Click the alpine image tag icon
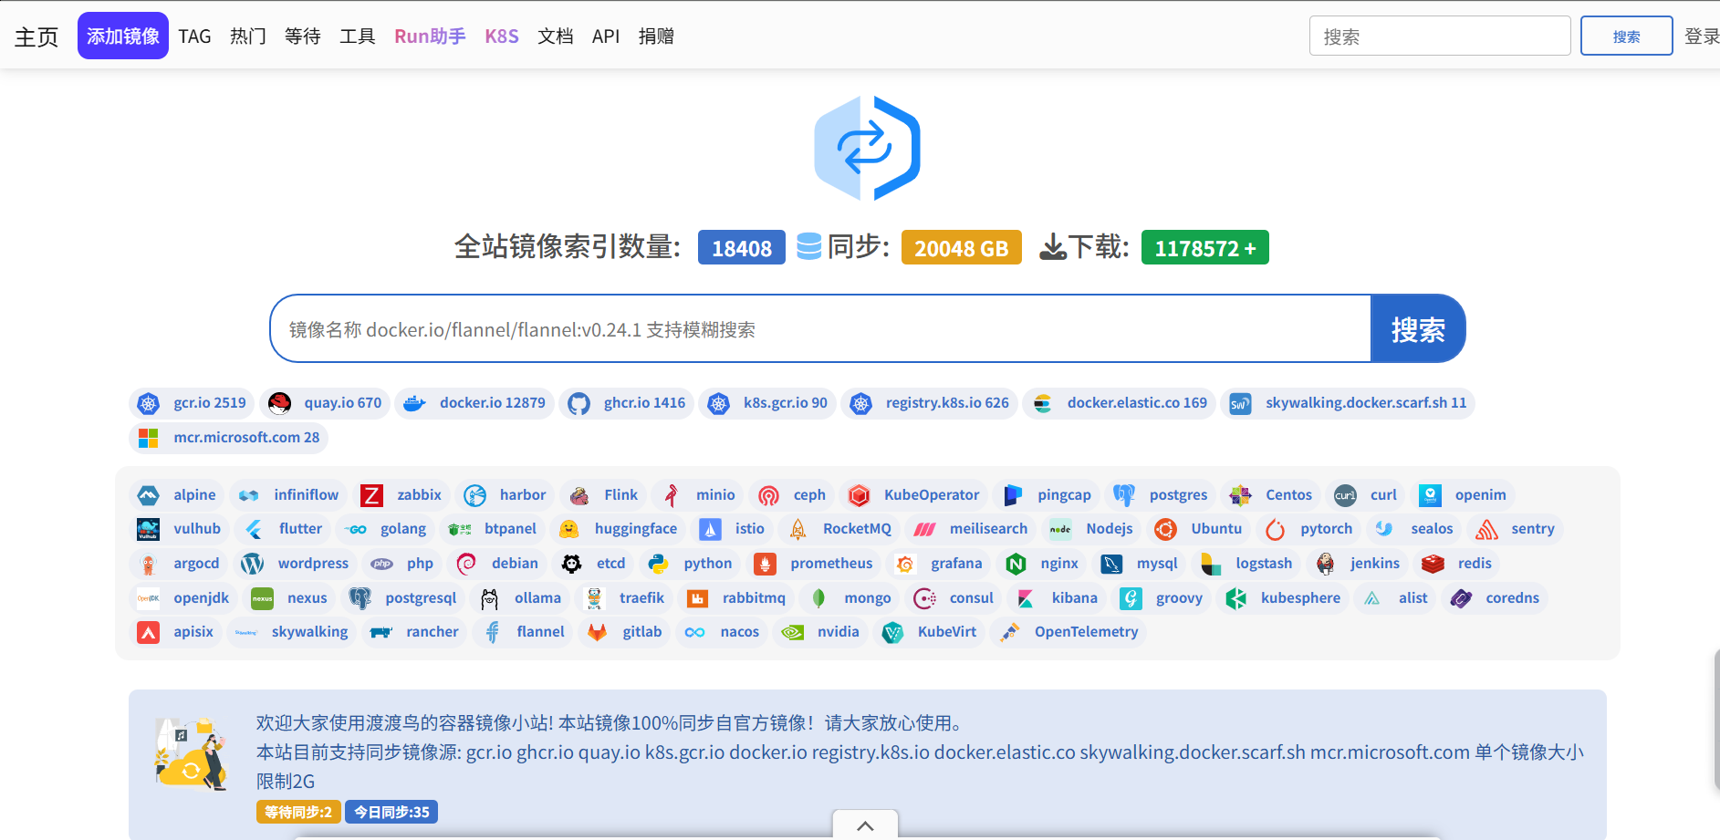 coord(148,495)
